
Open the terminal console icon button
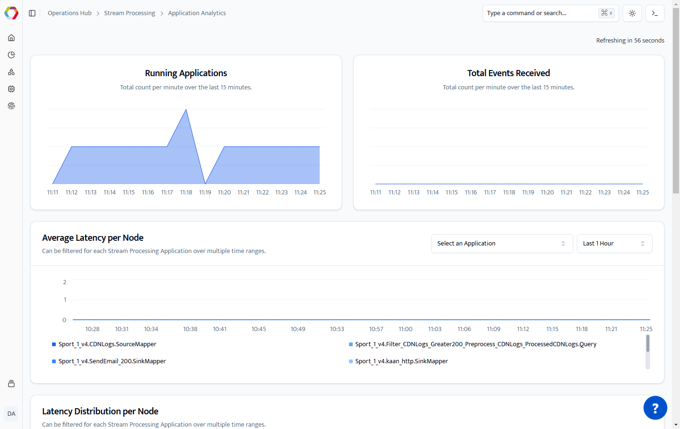[x=654, y=13]
